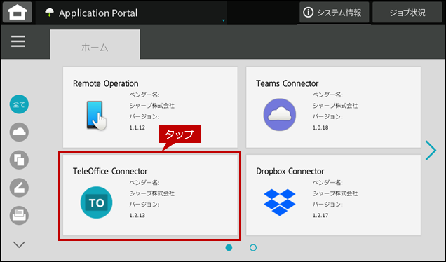Select the scanner category sidebar icon
The height and width of the screenshot is (262, 446).
coord(19,188)
